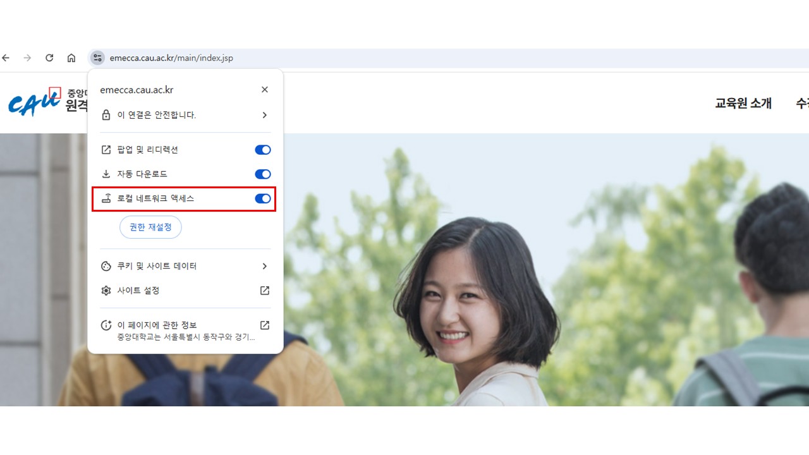Screen dimensions: 809x455
Task: Open external link icon beside 사이트 설정
Action: pos(265,291)
